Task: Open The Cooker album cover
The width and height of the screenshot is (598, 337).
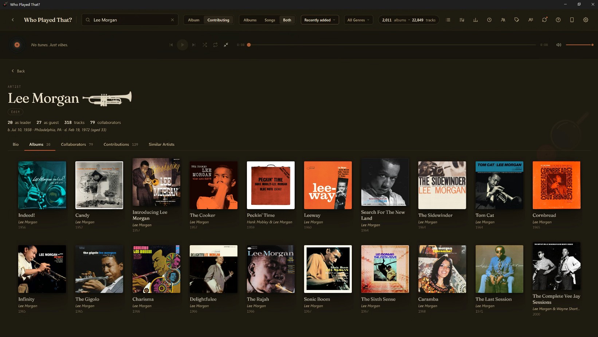Action: tap(213, 185)
